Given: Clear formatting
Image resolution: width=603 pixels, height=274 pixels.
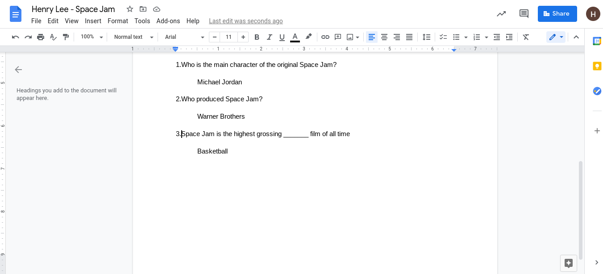Looking at the screenshot, I should tap(526, 37).
